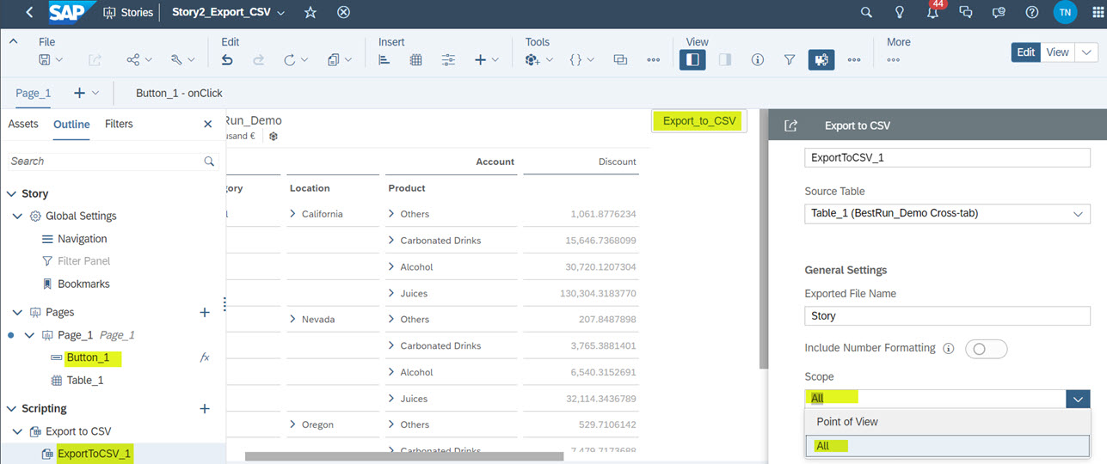Screen dimensions: 1107x464
Task: Open search via the magnifier in header
Action: pos(867,12)
